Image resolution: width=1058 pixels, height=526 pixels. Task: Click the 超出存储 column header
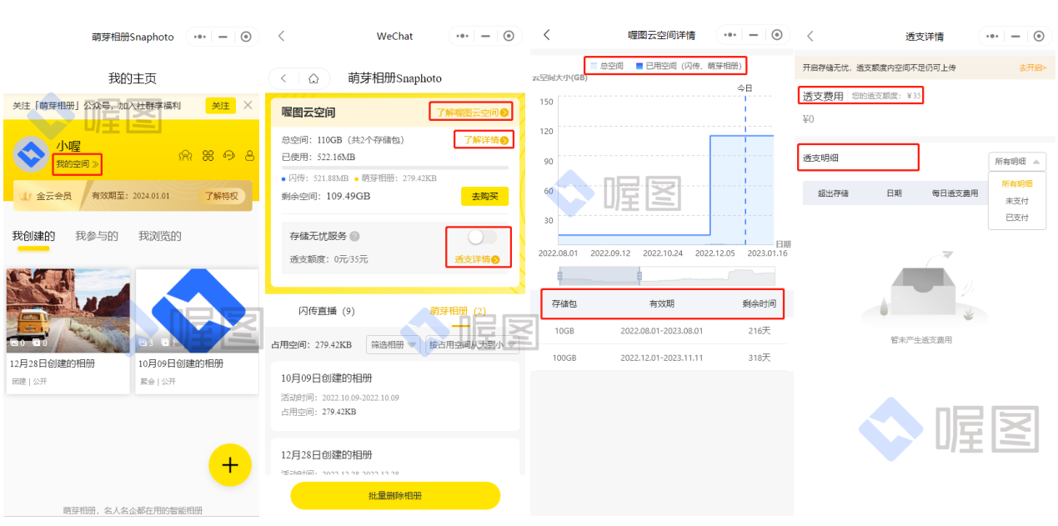(x=833, y=193)
